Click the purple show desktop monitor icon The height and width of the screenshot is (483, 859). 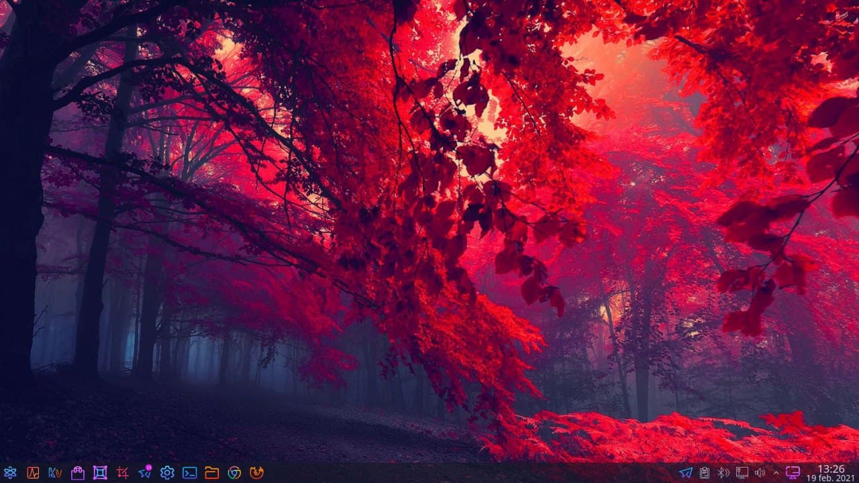(x=793, y=473)
